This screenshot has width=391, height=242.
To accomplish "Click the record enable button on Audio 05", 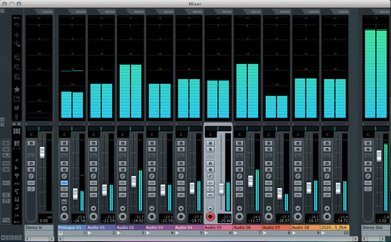I will (x=210, y=217).
